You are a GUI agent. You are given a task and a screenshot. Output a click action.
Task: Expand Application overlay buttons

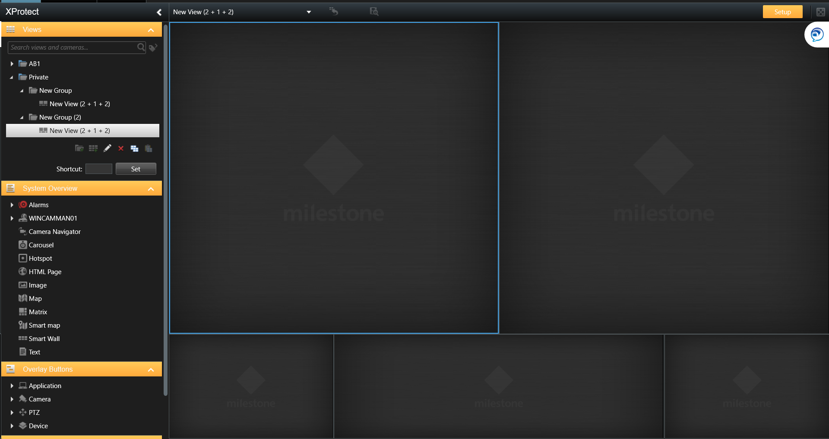click(x=12, y=385)
